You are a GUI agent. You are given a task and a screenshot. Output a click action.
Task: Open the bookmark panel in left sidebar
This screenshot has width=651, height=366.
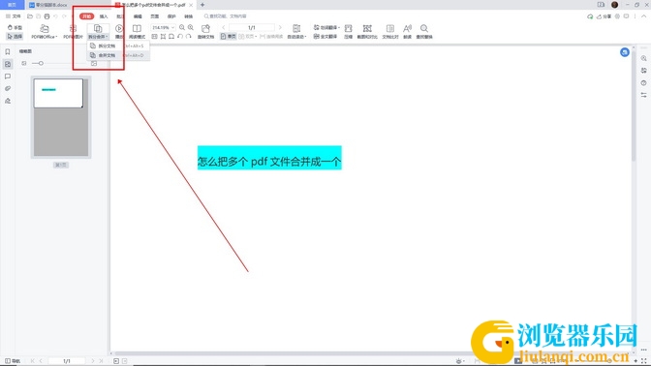[8, 52]
